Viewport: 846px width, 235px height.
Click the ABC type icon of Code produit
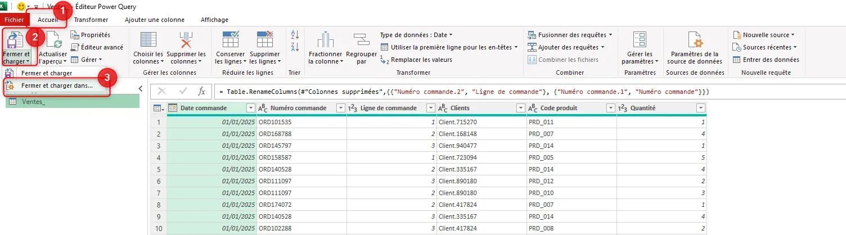[533, 108]
